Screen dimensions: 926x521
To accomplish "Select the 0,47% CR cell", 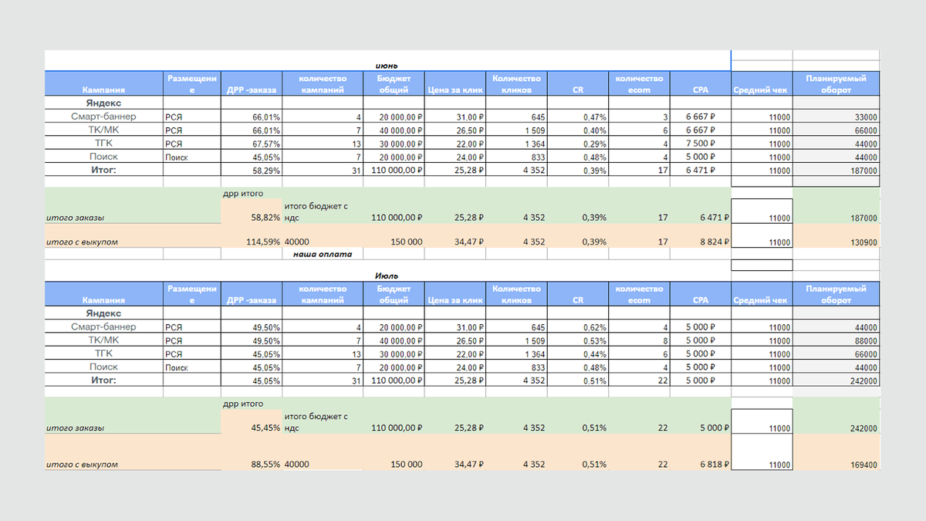I will click(x=578, y=117).
